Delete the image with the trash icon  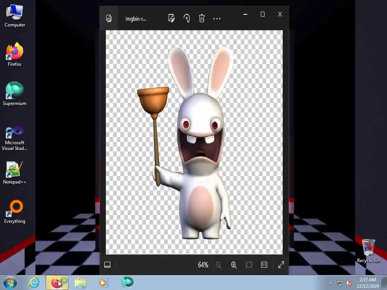coord(202,18)
